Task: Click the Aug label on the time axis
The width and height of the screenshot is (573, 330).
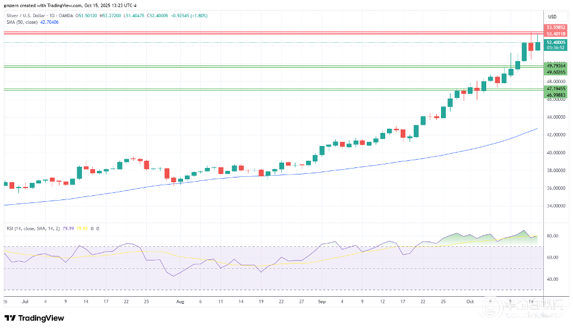Action: [x=181, y=302]
